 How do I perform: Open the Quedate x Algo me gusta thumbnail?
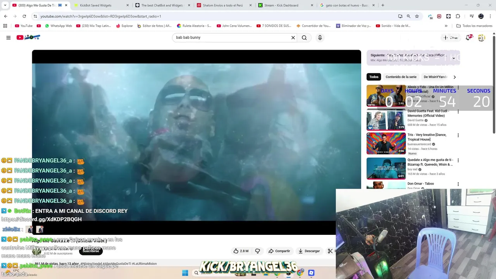[386, 168]
